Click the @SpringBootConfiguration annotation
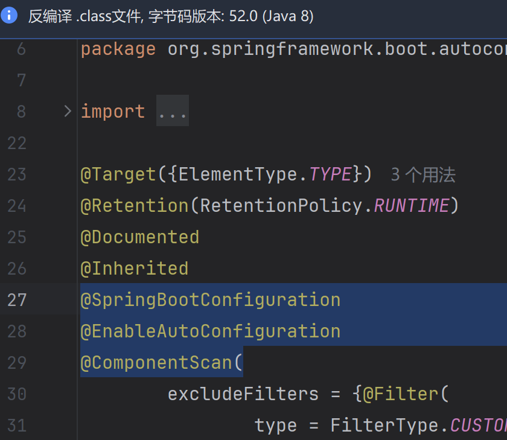The height and width of the screenshot is (440, 507). point(210,300)
